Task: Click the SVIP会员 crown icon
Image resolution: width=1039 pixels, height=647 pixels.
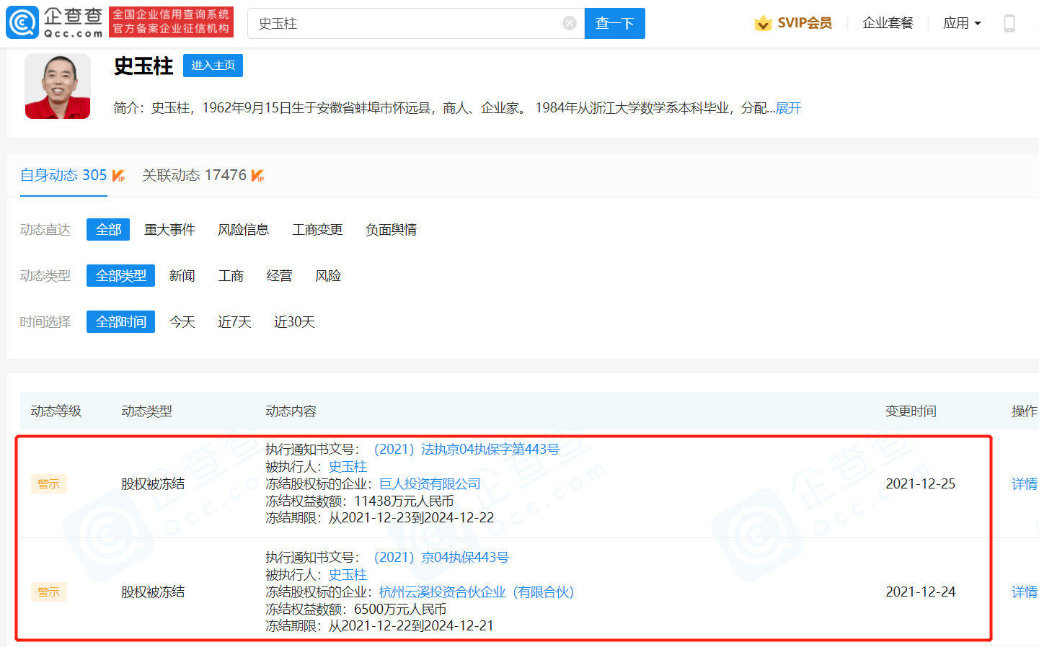Action: pyautogui.click(x=763, y=22)
